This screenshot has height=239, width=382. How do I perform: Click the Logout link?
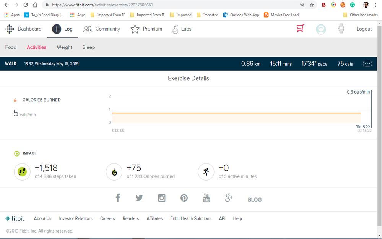364,29
